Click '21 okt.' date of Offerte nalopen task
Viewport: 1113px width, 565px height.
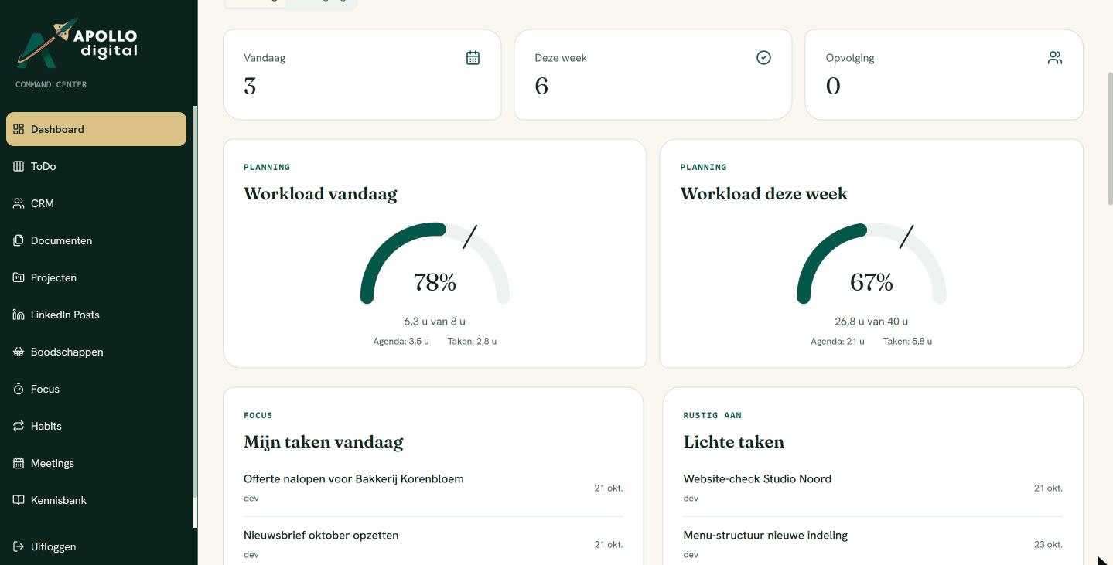click(609, 488)
